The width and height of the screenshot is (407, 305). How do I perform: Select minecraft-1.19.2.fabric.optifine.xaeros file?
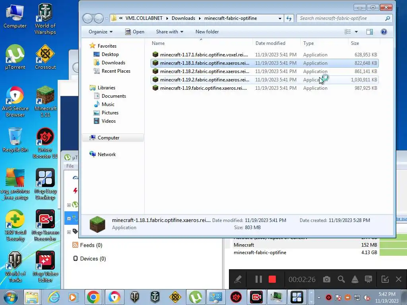coord(264,79)
